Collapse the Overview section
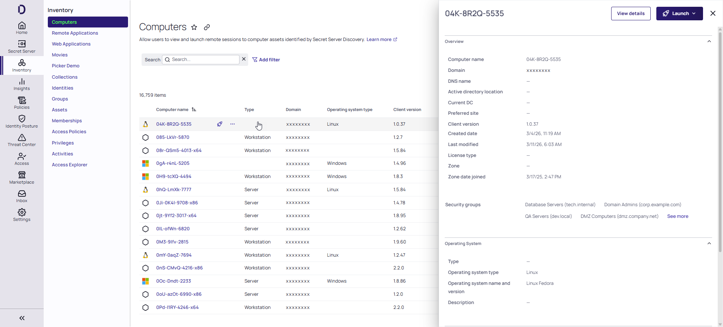 pyautogui.click(x=709, y=41)
